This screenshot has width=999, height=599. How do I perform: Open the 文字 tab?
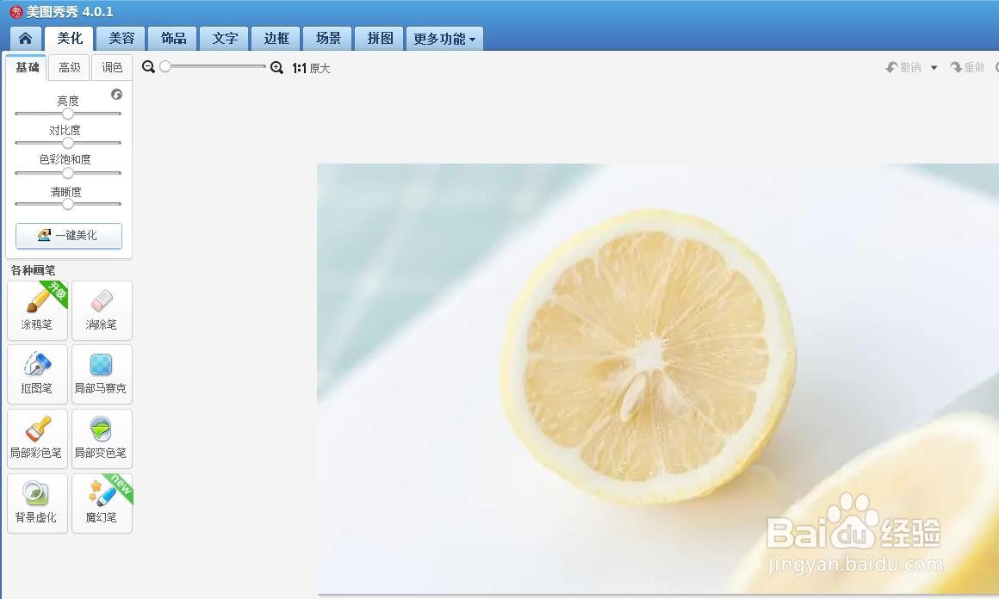tap(224, 38)
